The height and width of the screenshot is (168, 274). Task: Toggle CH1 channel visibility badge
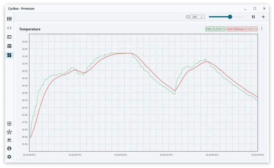click(215, 29)
